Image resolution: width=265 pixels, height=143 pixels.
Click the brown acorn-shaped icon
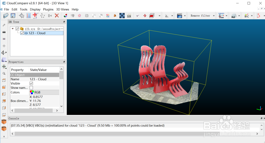point(115,16)
